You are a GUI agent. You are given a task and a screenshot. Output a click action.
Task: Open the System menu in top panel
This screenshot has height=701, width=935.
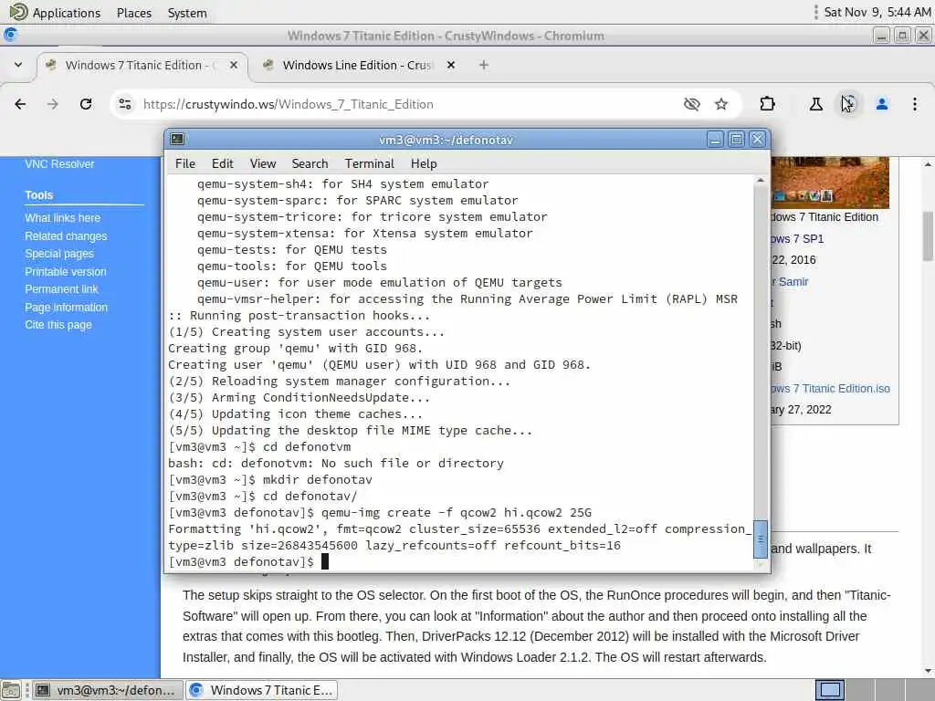(187, 13)
